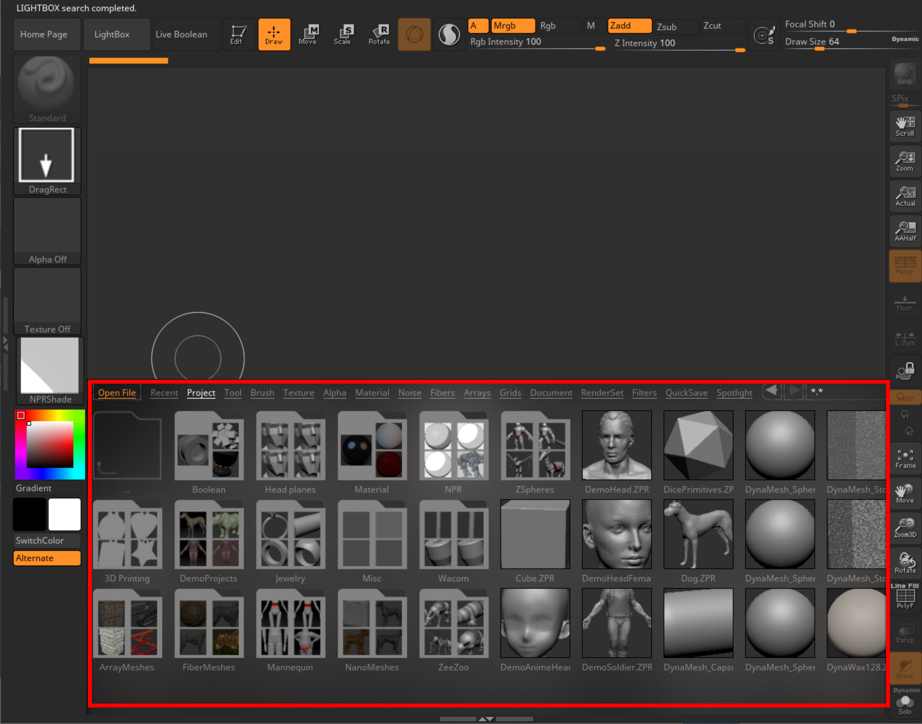The image size is (922, 724).
Task: Select the Move transform icon
Action: pyautogui.click(x=308, y=34)
